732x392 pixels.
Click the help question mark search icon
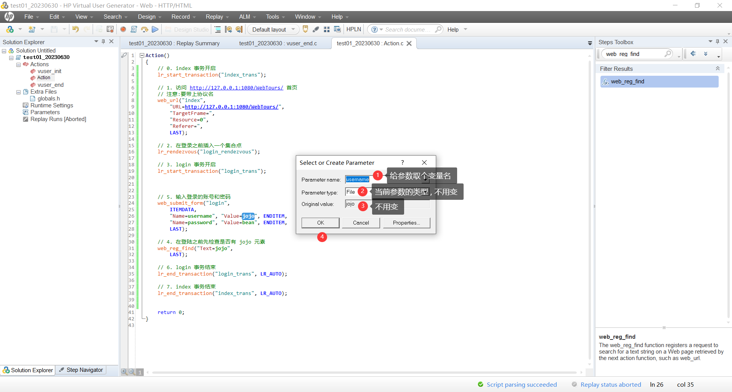[374, 29]
